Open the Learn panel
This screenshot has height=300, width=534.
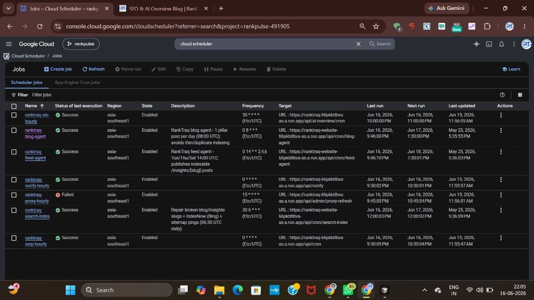pos(511,69)
